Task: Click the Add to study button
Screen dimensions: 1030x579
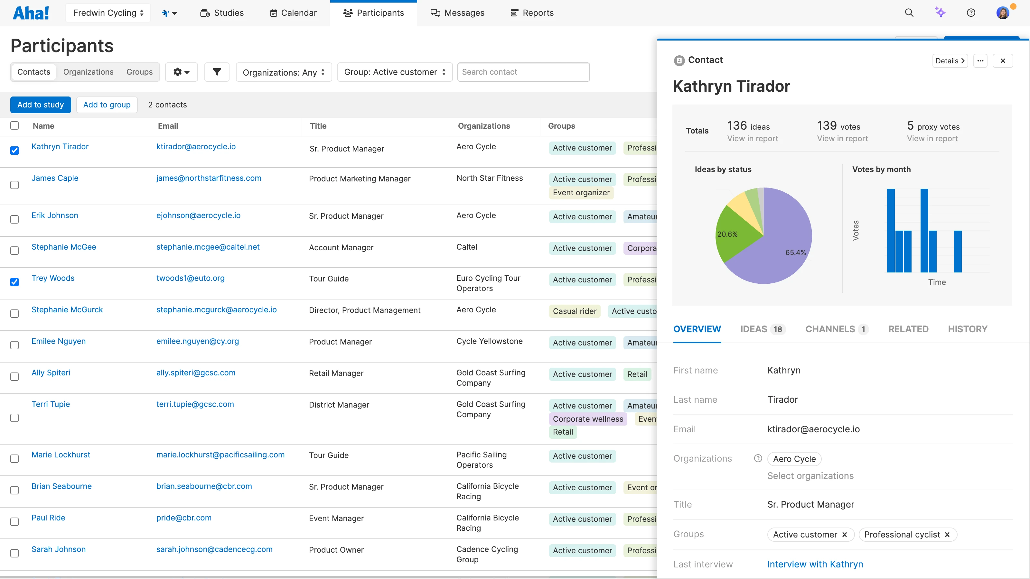Action: pyautogui.click(x=40, y=105)
